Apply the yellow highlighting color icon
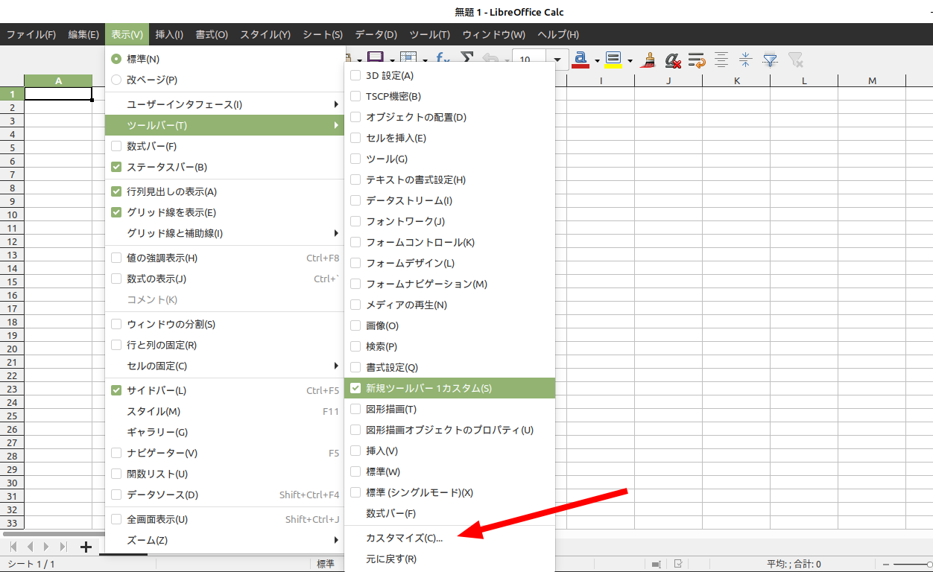This screenshot has height=572, width=933. tap(613, 59)
